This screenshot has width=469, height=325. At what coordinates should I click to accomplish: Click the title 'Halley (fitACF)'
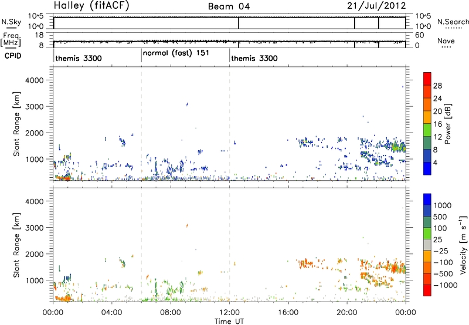point(91,6)
